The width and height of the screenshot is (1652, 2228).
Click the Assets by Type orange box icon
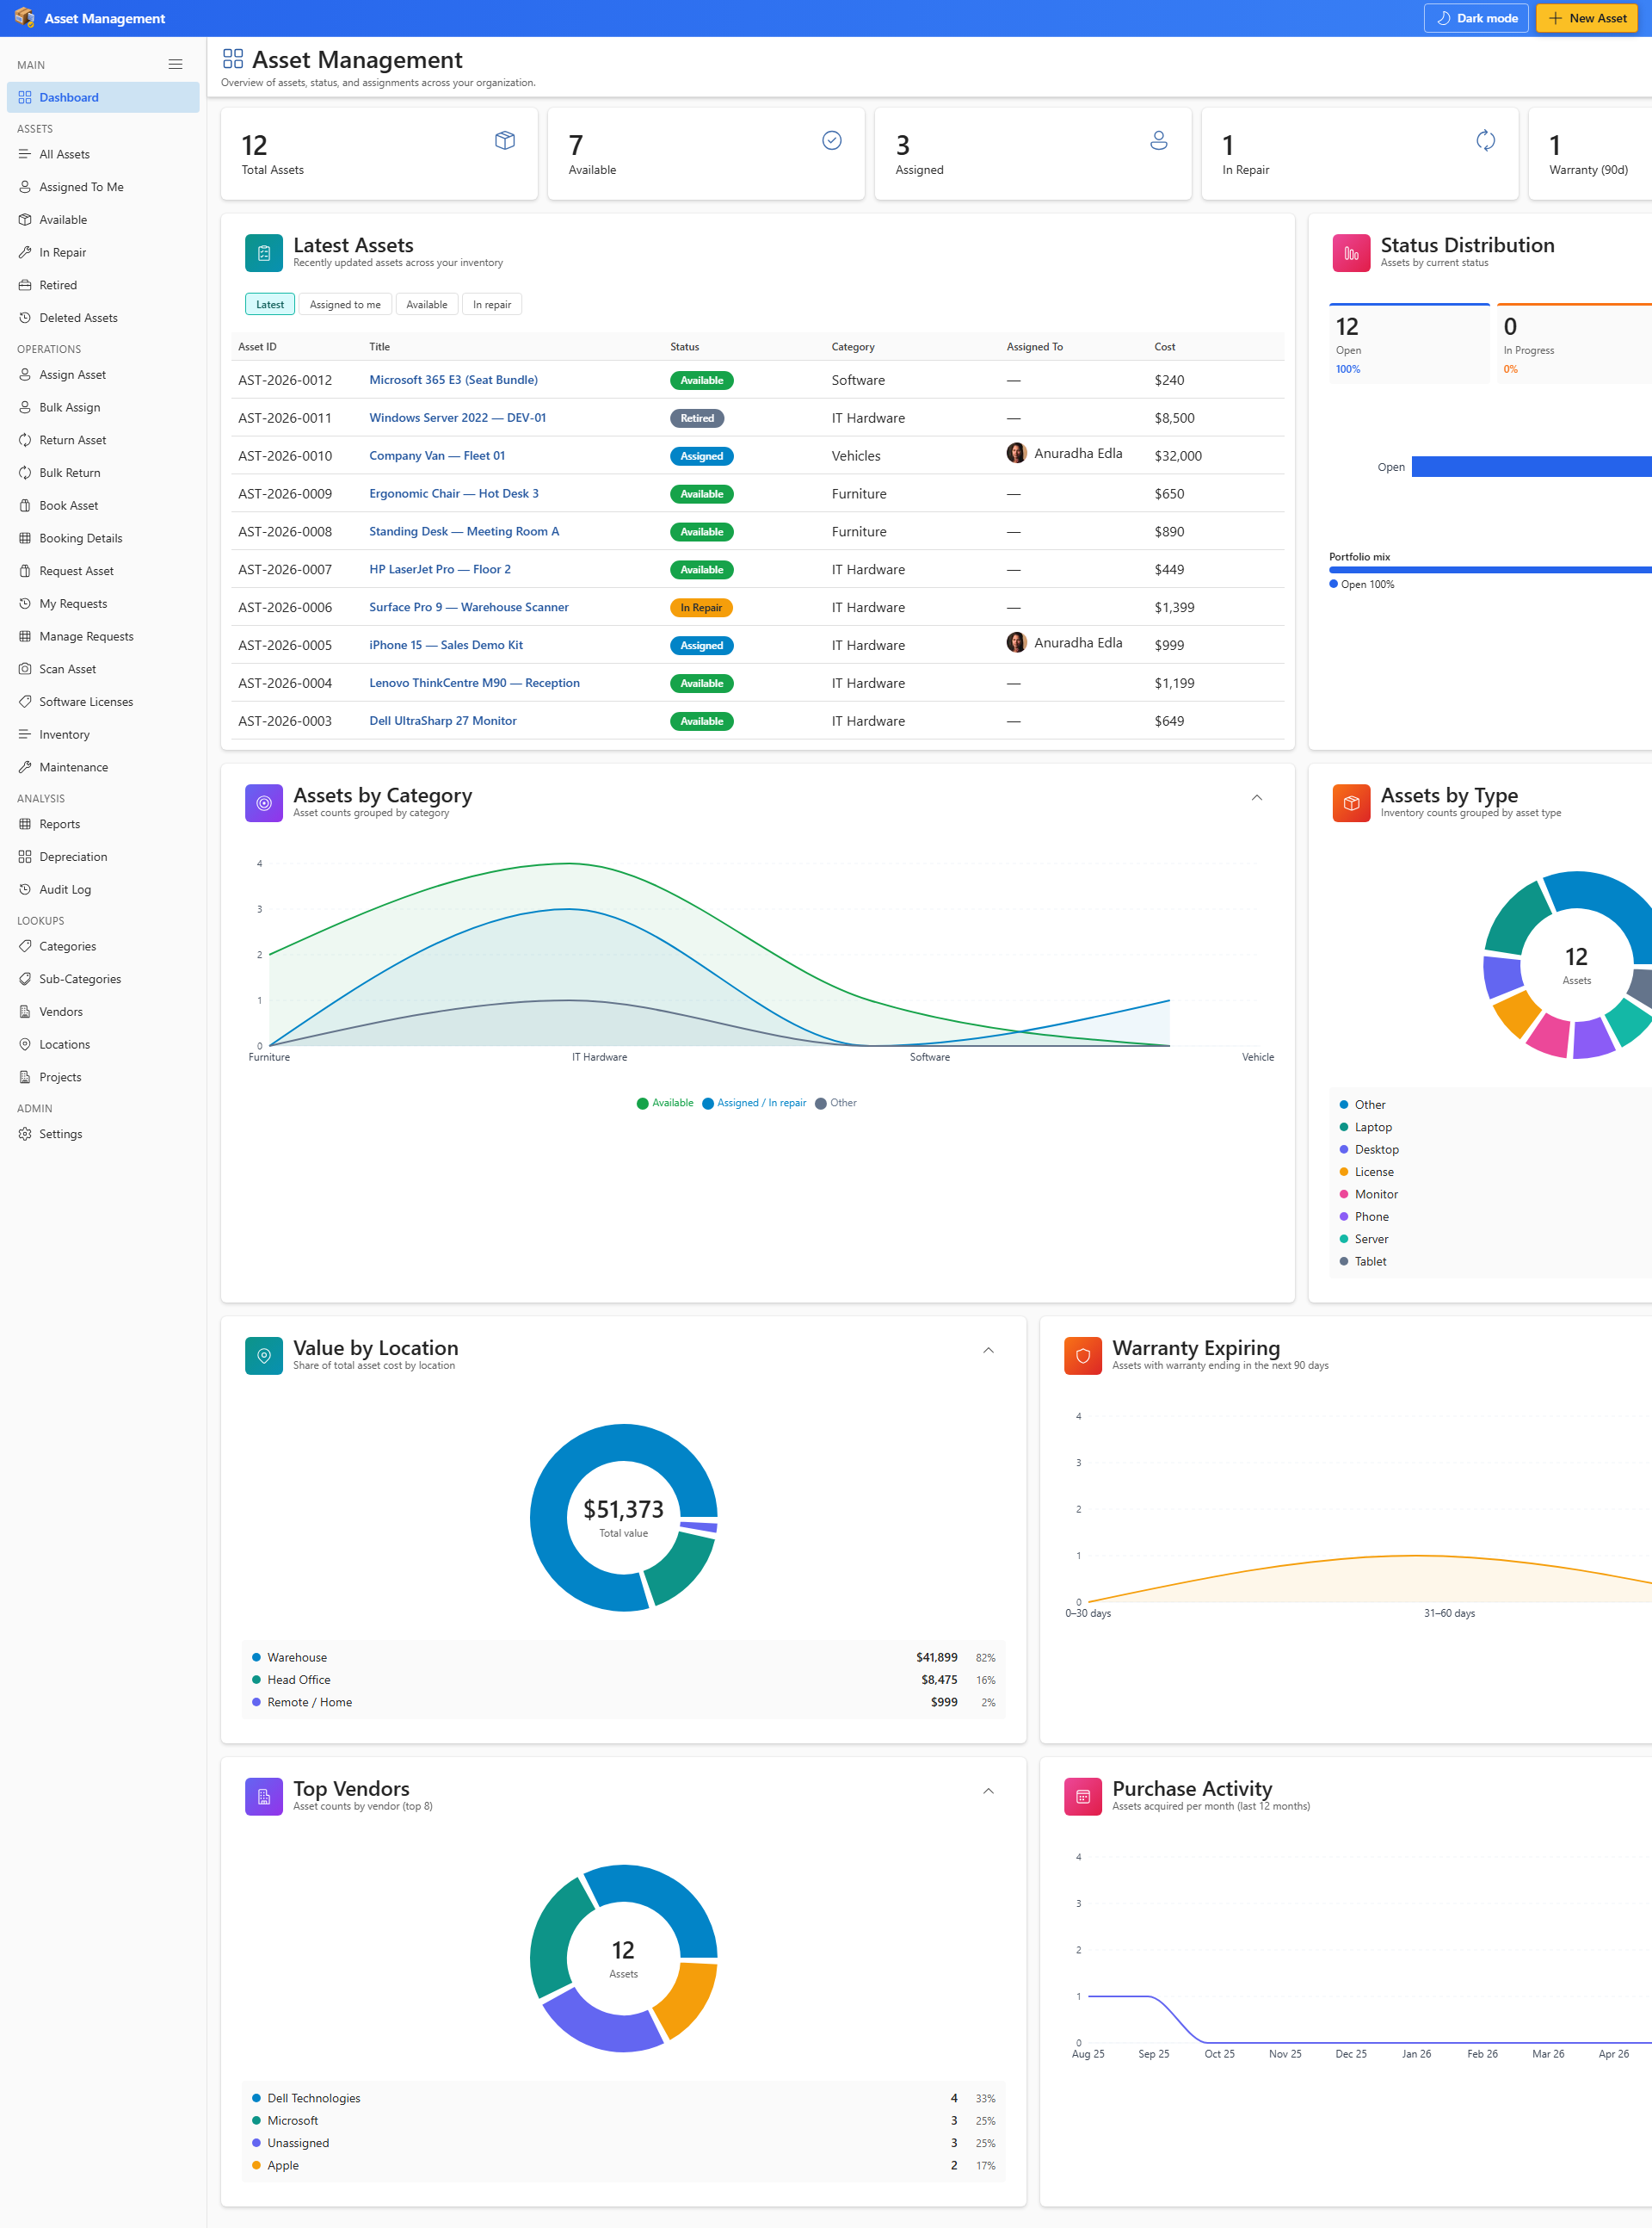point(1351,803)
